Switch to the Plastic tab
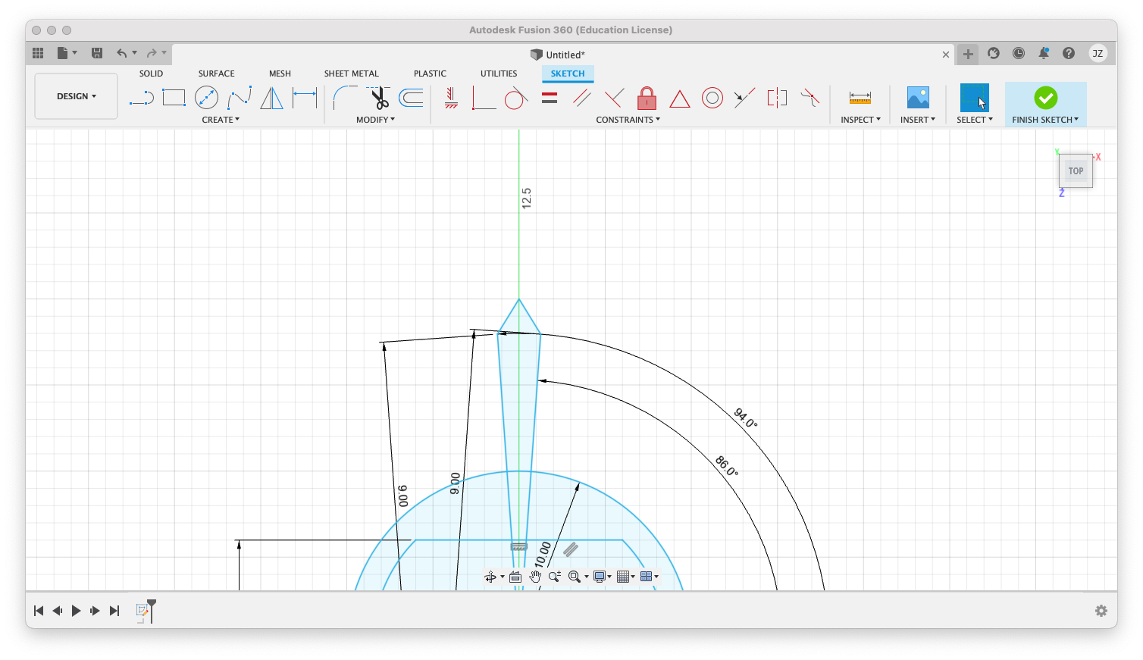The width and height of the screenshot is (1143, 660). 430,74
